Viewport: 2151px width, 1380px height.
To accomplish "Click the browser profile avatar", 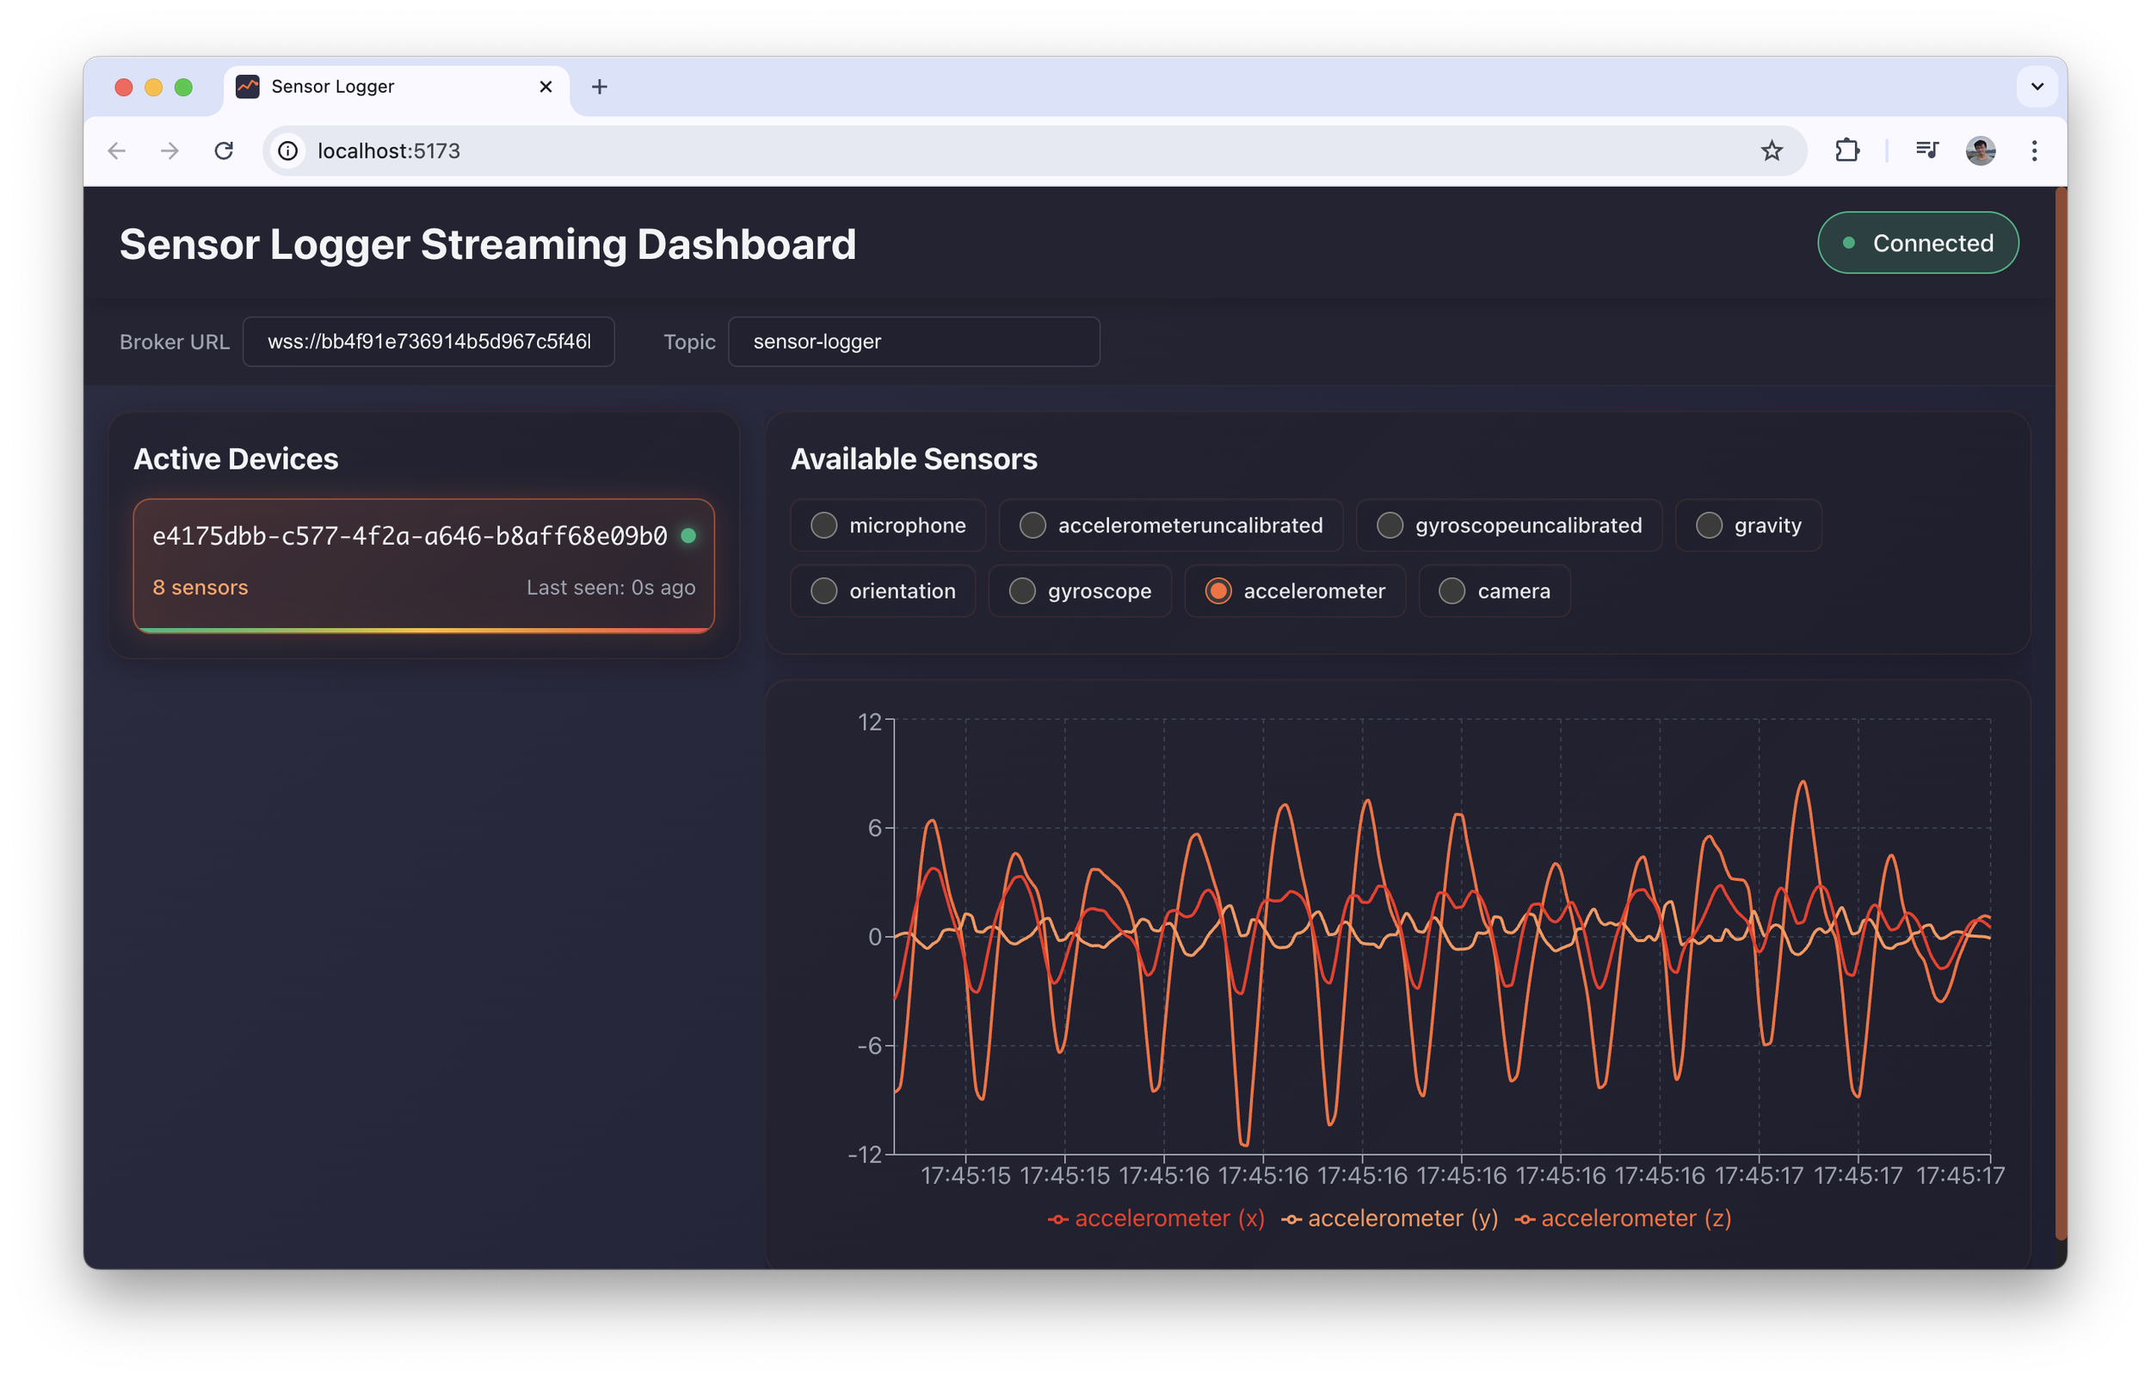I will coord(1981,151).
